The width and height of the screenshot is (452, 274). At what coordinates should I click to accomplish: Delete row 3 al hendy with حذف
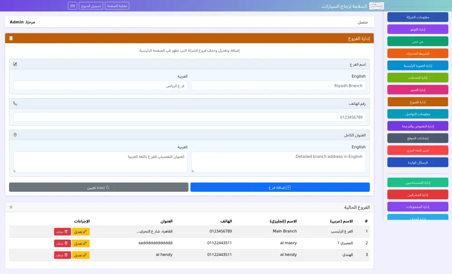(62, 255)
